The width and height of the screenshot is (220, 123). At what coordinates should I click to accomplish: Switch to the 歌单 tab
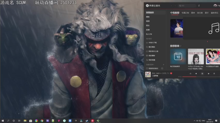click(193, 13)
